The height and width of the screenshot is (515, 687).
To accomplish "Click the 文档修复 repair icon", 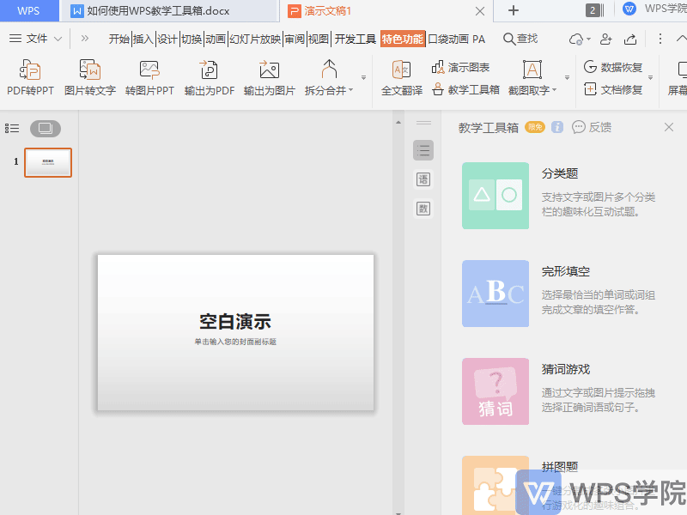I will click(613, 89).
